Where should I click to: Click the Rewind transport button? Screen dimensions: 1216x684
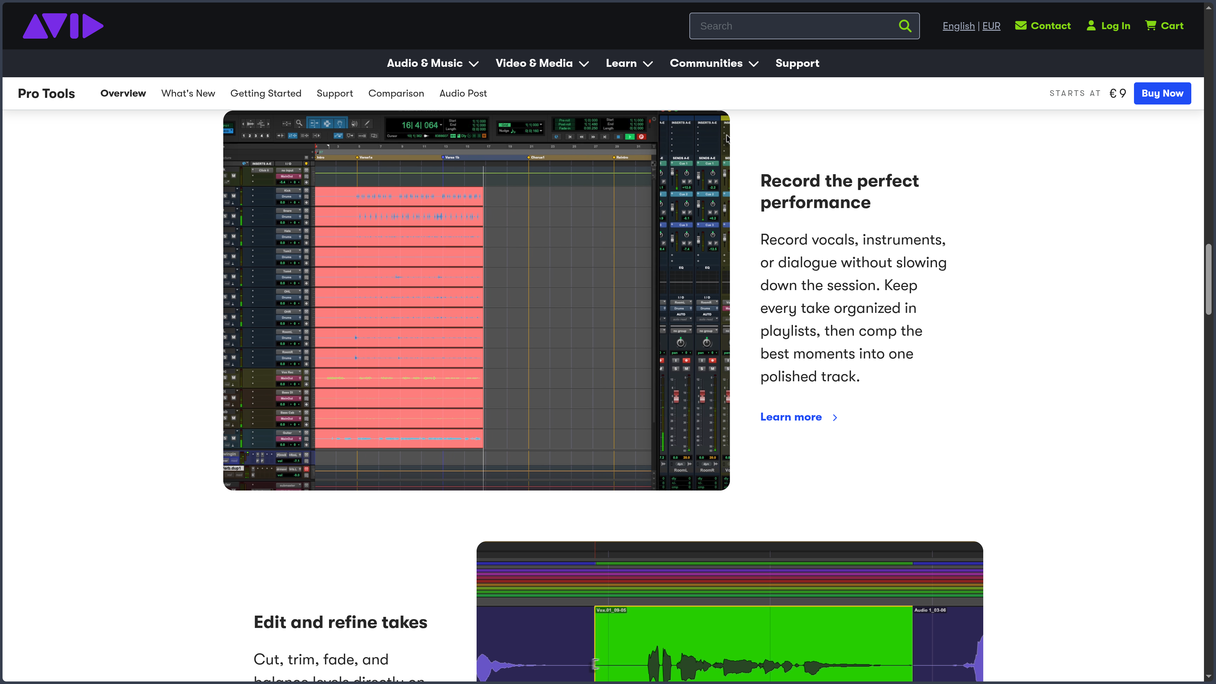[x=582, y=137]
